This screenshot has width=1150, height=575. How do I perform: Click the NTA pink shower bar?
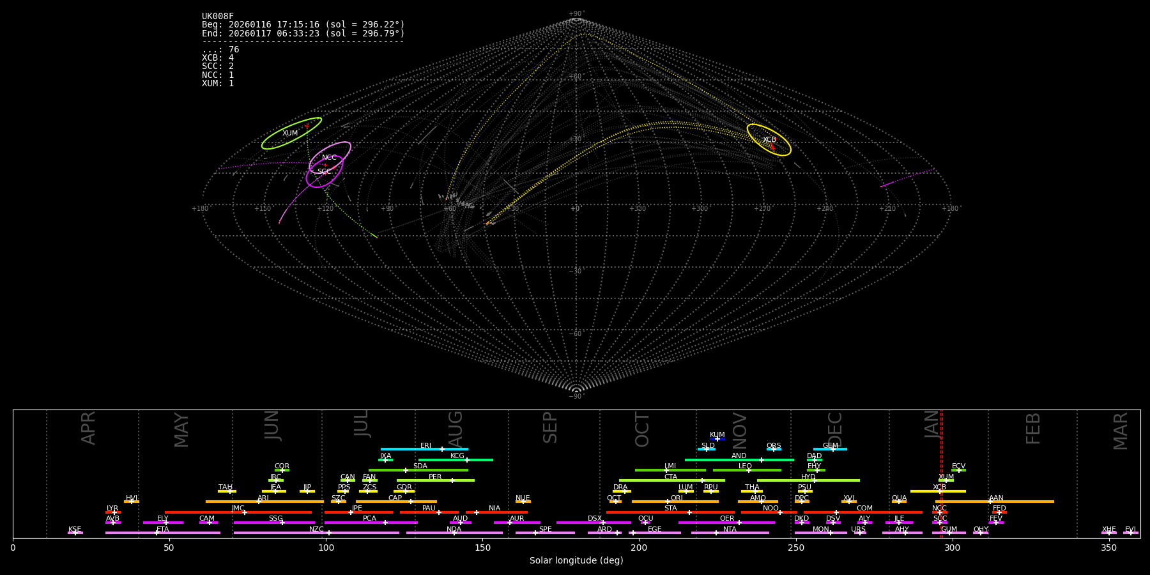tap(730, 533)
